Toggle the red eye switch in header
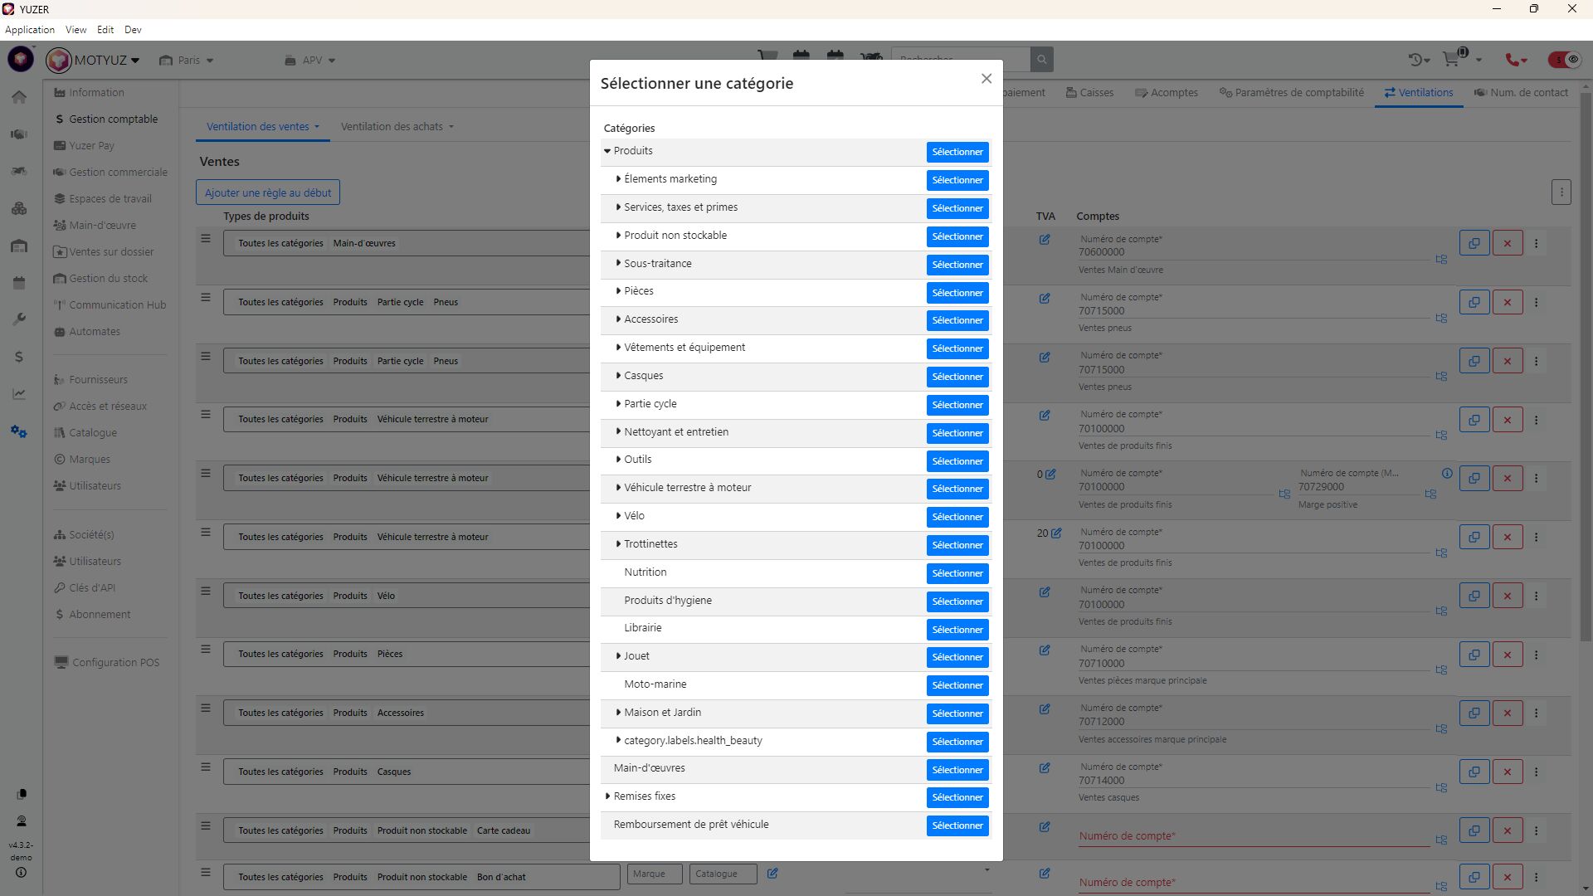This screenshot has width=1593, height=896. coord(1564,60)
